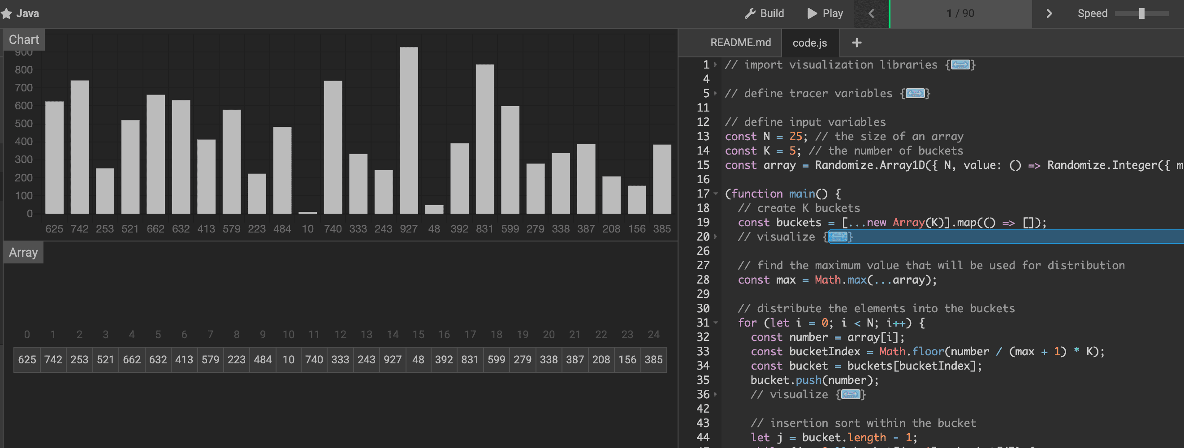Select array cell containing 599
This screenshot has width=1184, height=448.
coord(497,360)
